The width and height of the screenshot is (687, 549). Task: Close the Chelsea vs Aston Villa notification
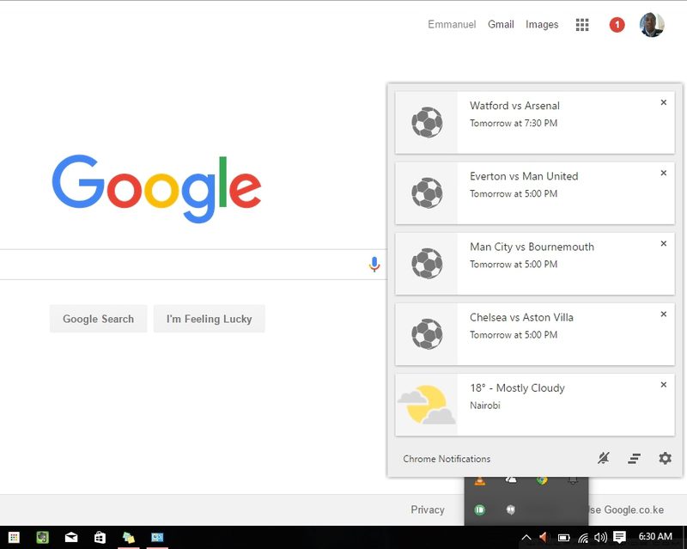click(x=663, y=314)
